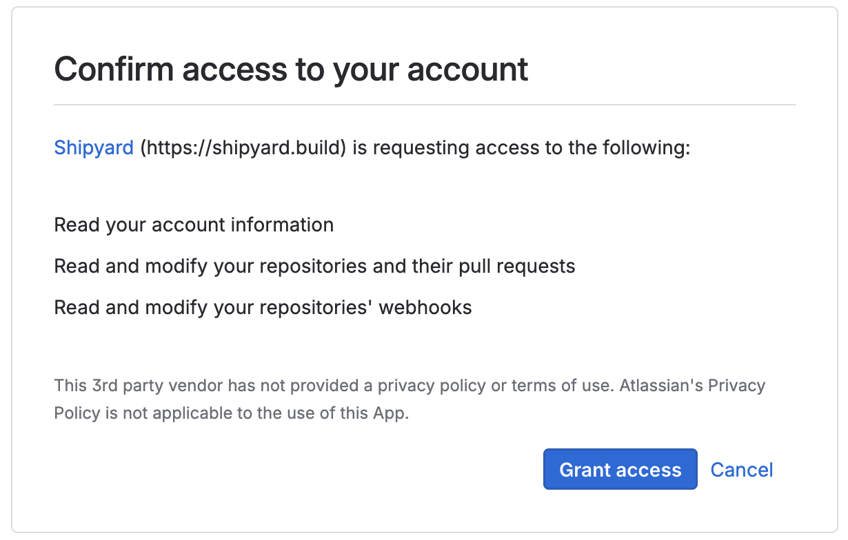Click the dialog's horizontal divider line

click(424, 105)
